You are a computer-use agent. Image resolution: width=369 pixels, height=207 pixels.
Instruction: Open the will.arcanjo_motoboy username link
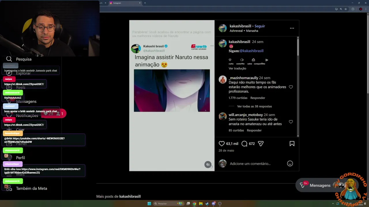pyautogui.click(x=246, y=115)
